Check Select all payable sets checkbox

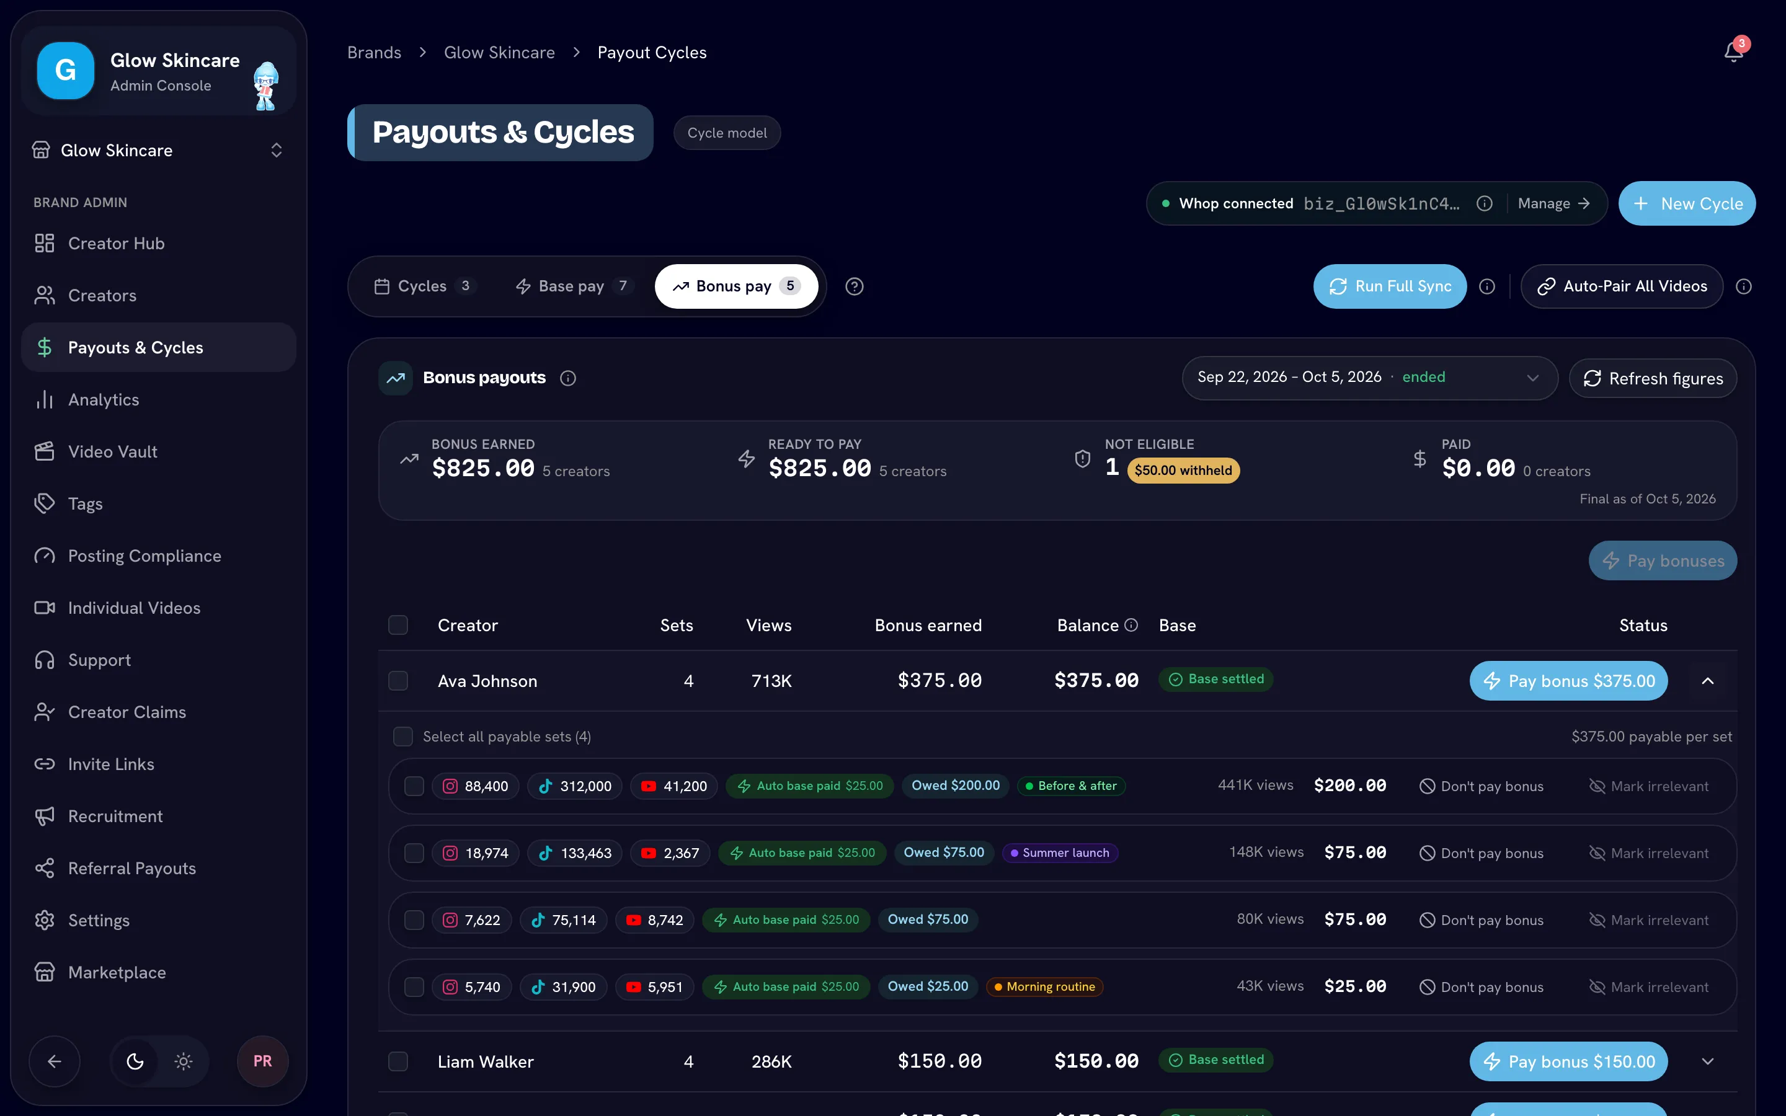coord(403,737)
